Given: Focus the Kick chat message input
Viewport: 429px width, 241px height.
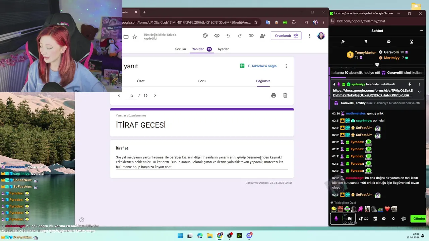Looking at the screenshot, I should click(x=343, y=219).
